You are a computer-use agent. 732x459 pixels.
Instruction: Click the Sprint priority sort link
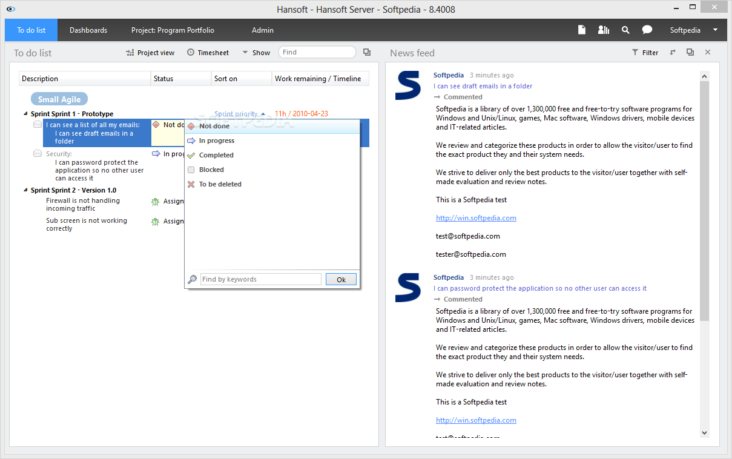(x=236, y=114)
